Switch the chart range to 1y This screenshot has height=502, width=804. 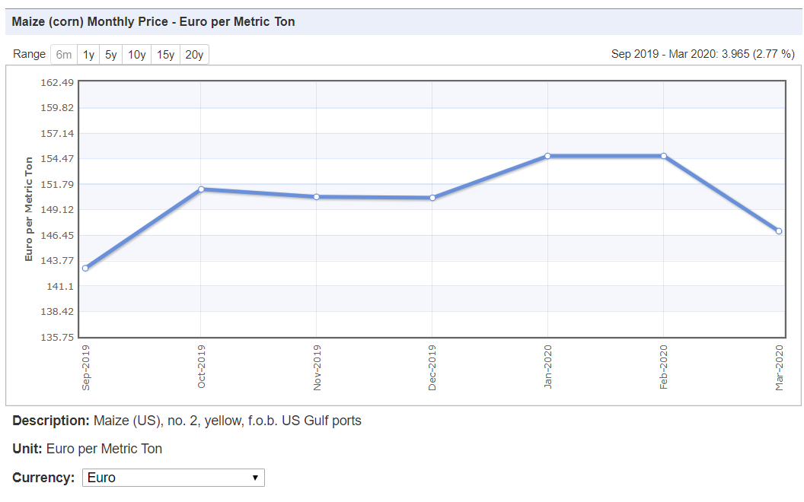(x=89, y=55)
